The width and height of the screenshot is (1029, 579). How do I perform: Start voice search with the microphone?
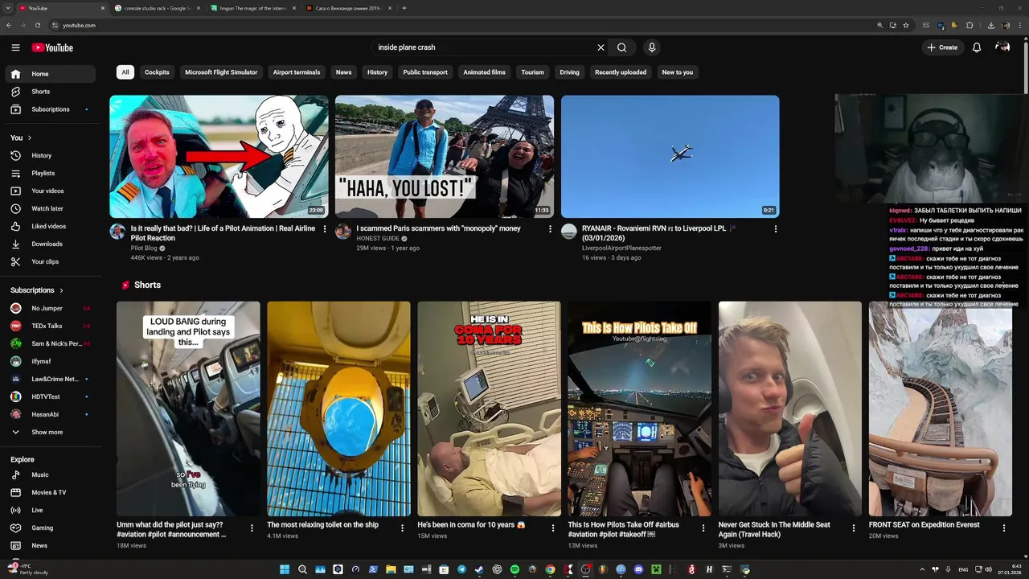coord(652,47)
